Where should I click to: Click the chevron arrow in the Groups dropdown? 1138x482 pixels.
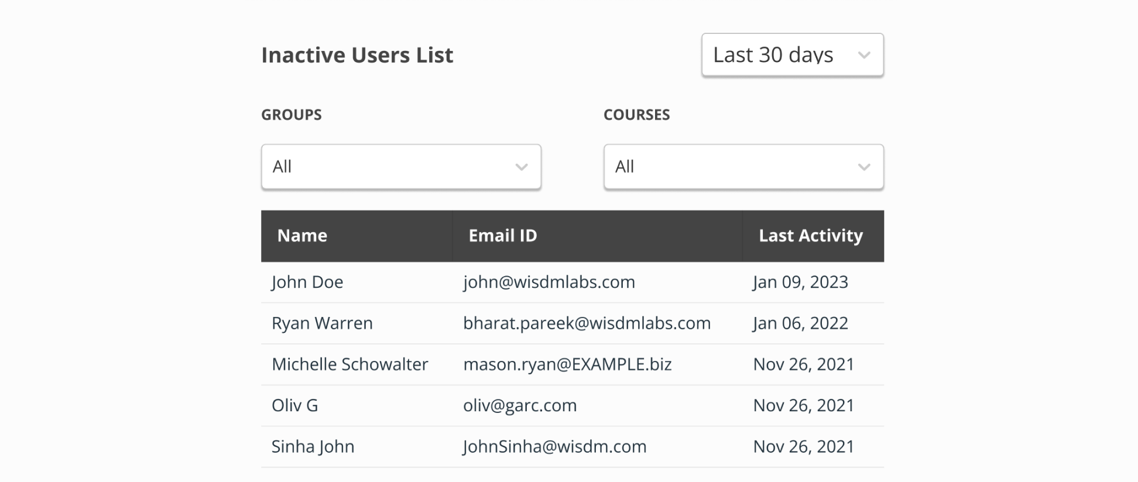(x=521, y=167)
